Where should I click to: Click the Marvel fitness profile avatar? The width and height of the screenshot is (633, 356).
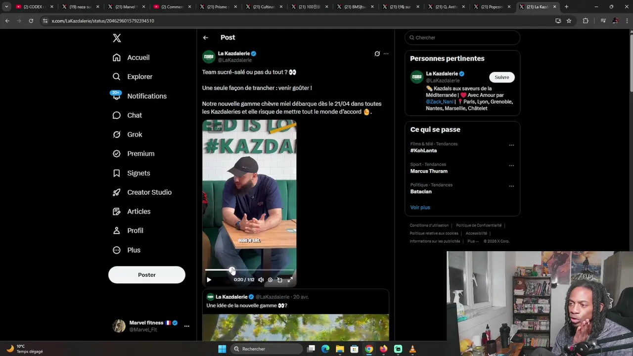point(119,326)
